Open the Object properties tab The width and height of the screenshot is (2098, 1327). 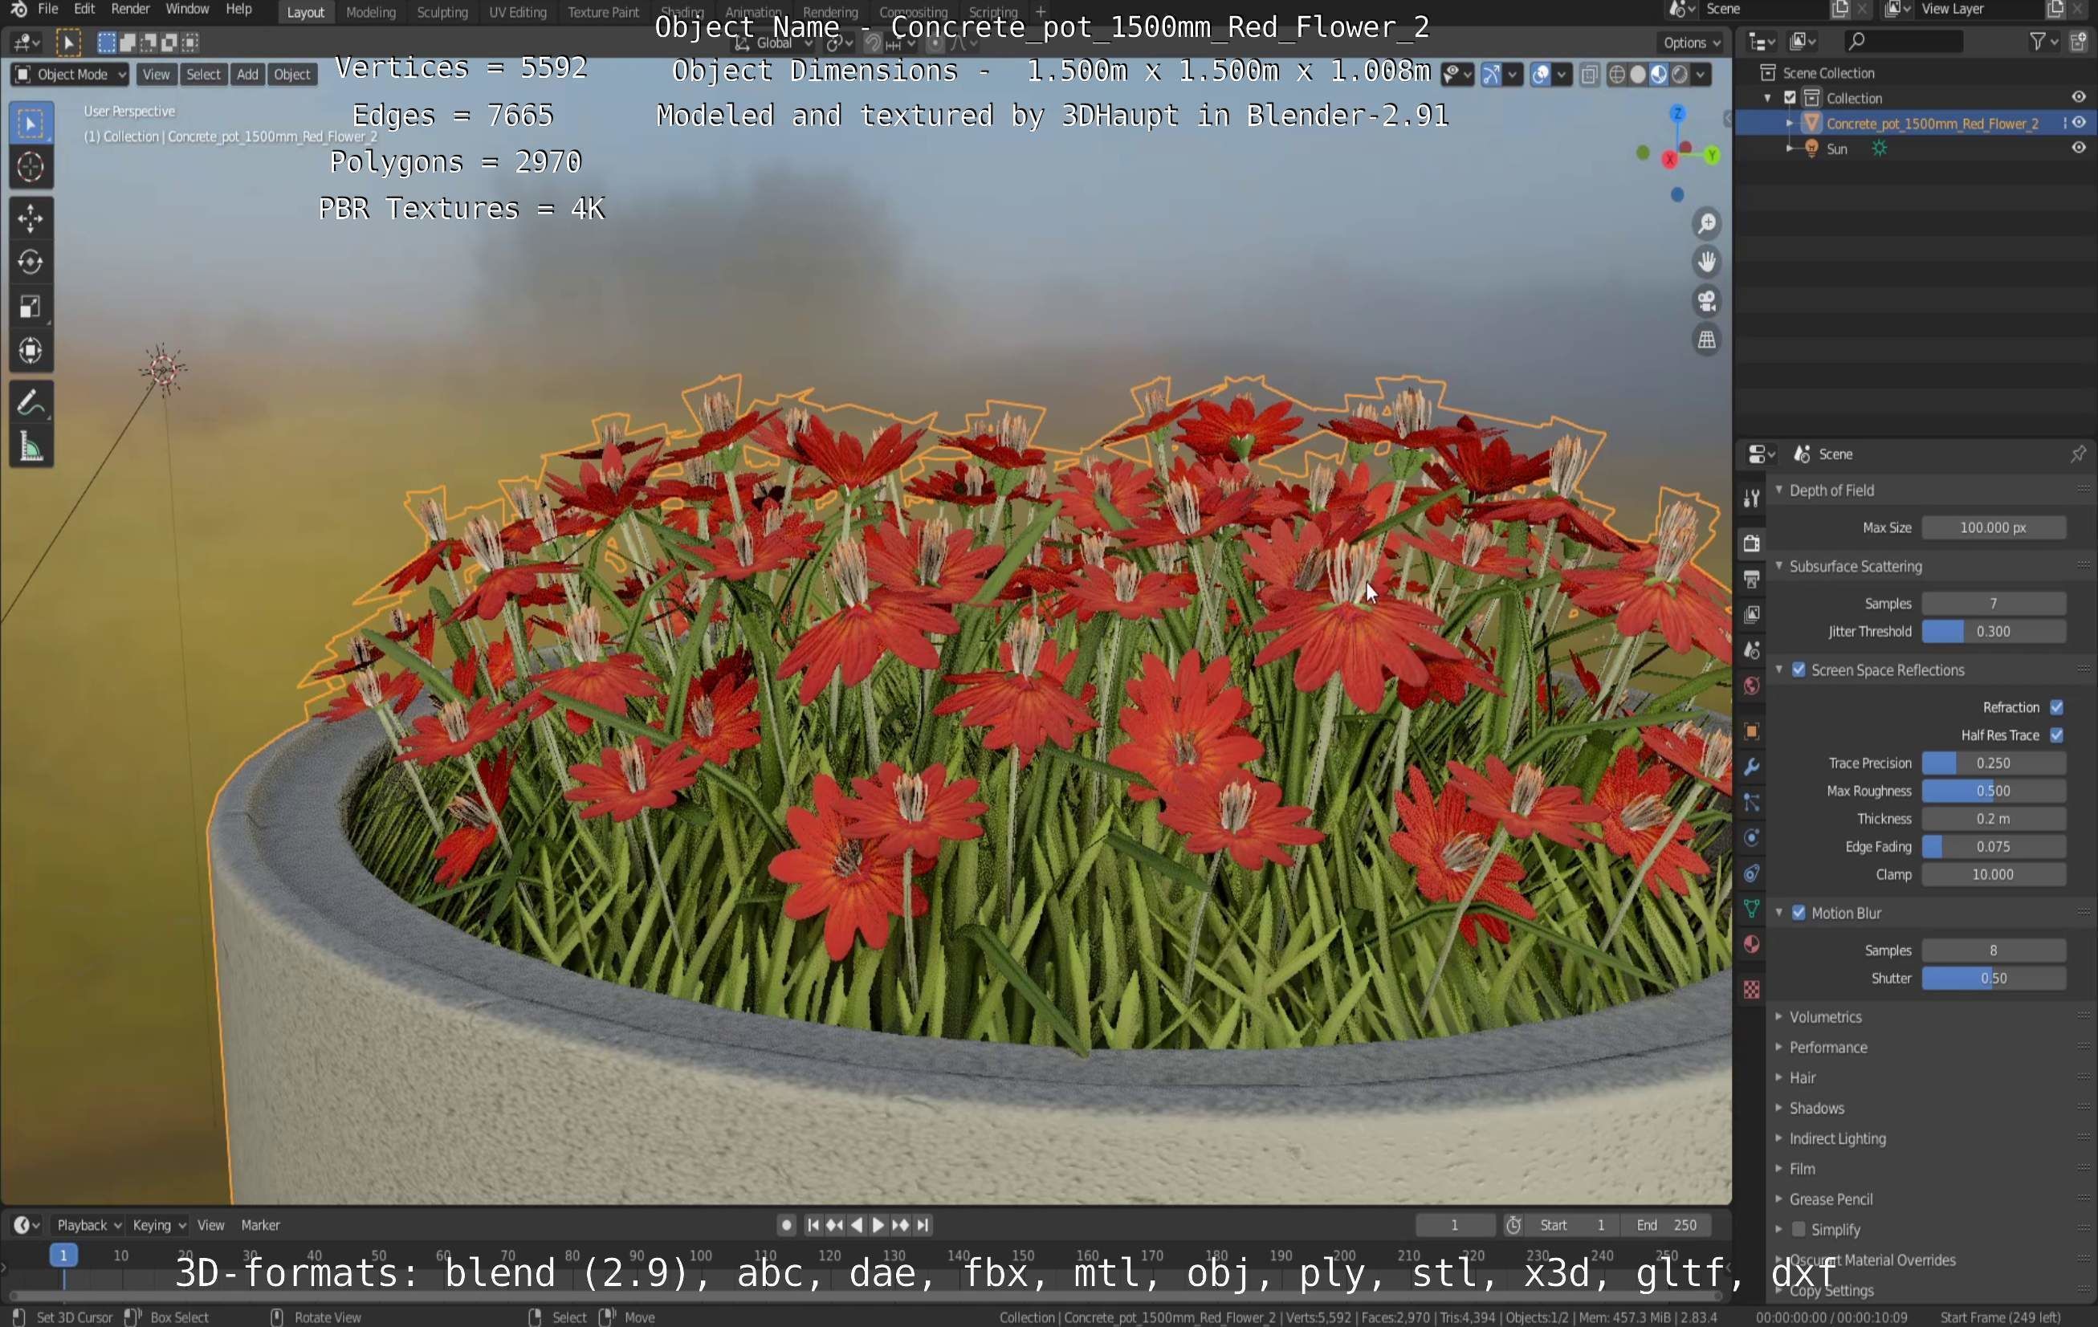[x=1751, y=731]
